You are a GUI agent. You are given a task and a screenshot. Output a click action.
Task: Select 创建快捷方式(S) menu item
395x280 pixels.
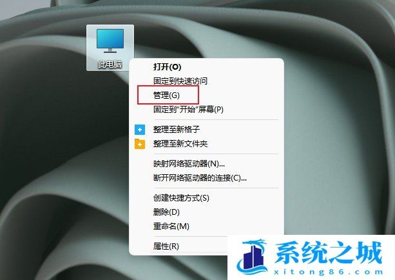point(181,198)
